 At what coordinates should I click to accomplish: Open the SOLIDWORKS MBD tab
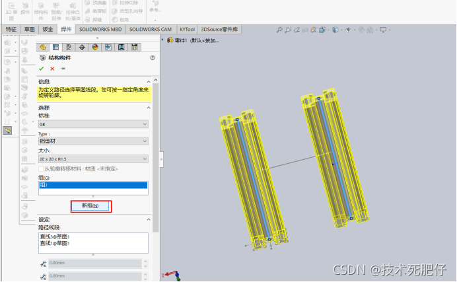point(100,30)
